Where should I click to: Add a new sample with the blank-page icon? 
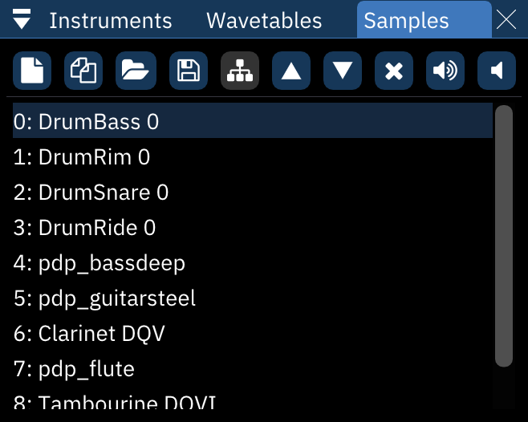[32, 71]
